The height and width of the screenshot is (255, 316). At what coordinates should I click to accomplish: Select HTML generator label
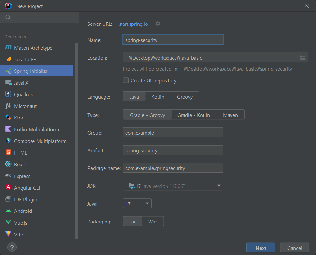(21, 153)
